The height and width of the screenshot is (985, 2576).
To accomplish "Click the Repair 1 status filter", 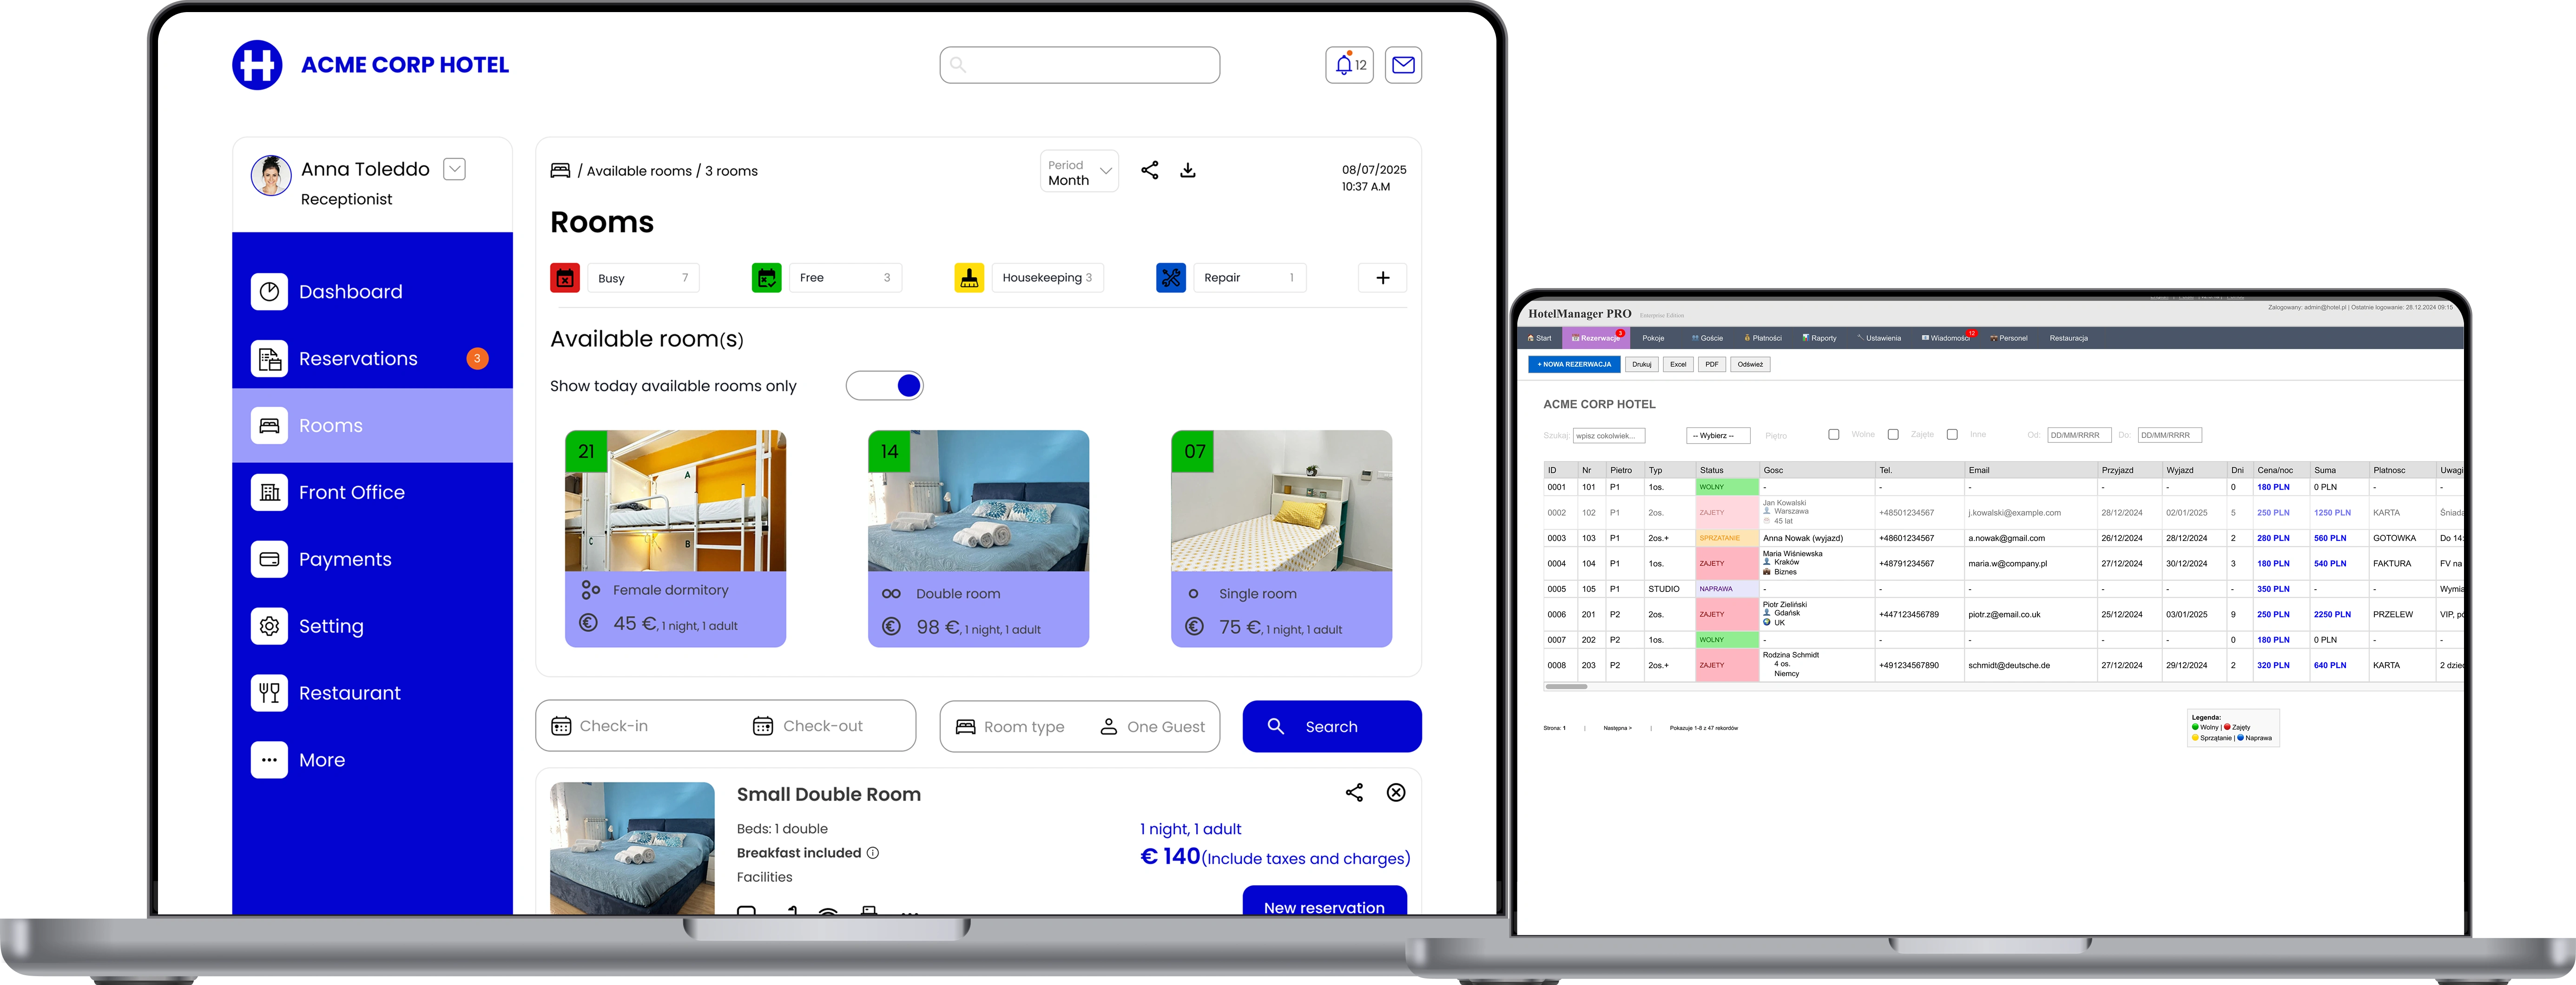I will [1250, 278].
